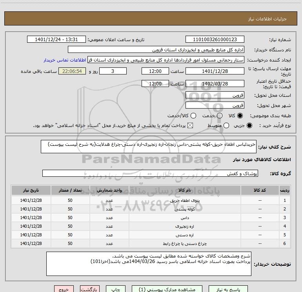Click the need number field 1101003261000123
Viewport: 302px width, 292px height.
pos(215,40)
